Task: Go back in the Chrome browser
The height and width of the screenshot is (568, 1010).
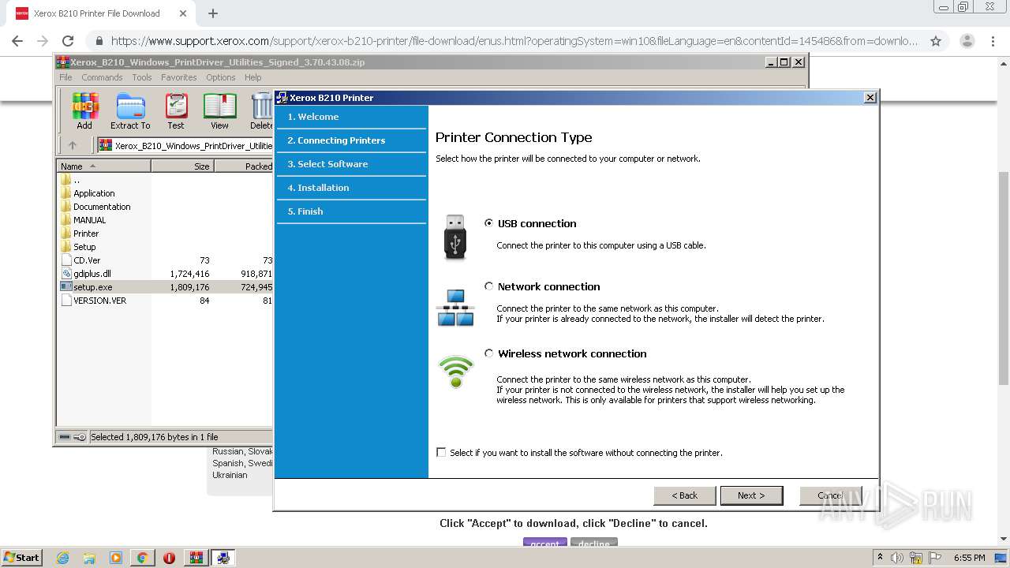Action: pos(17,41)
